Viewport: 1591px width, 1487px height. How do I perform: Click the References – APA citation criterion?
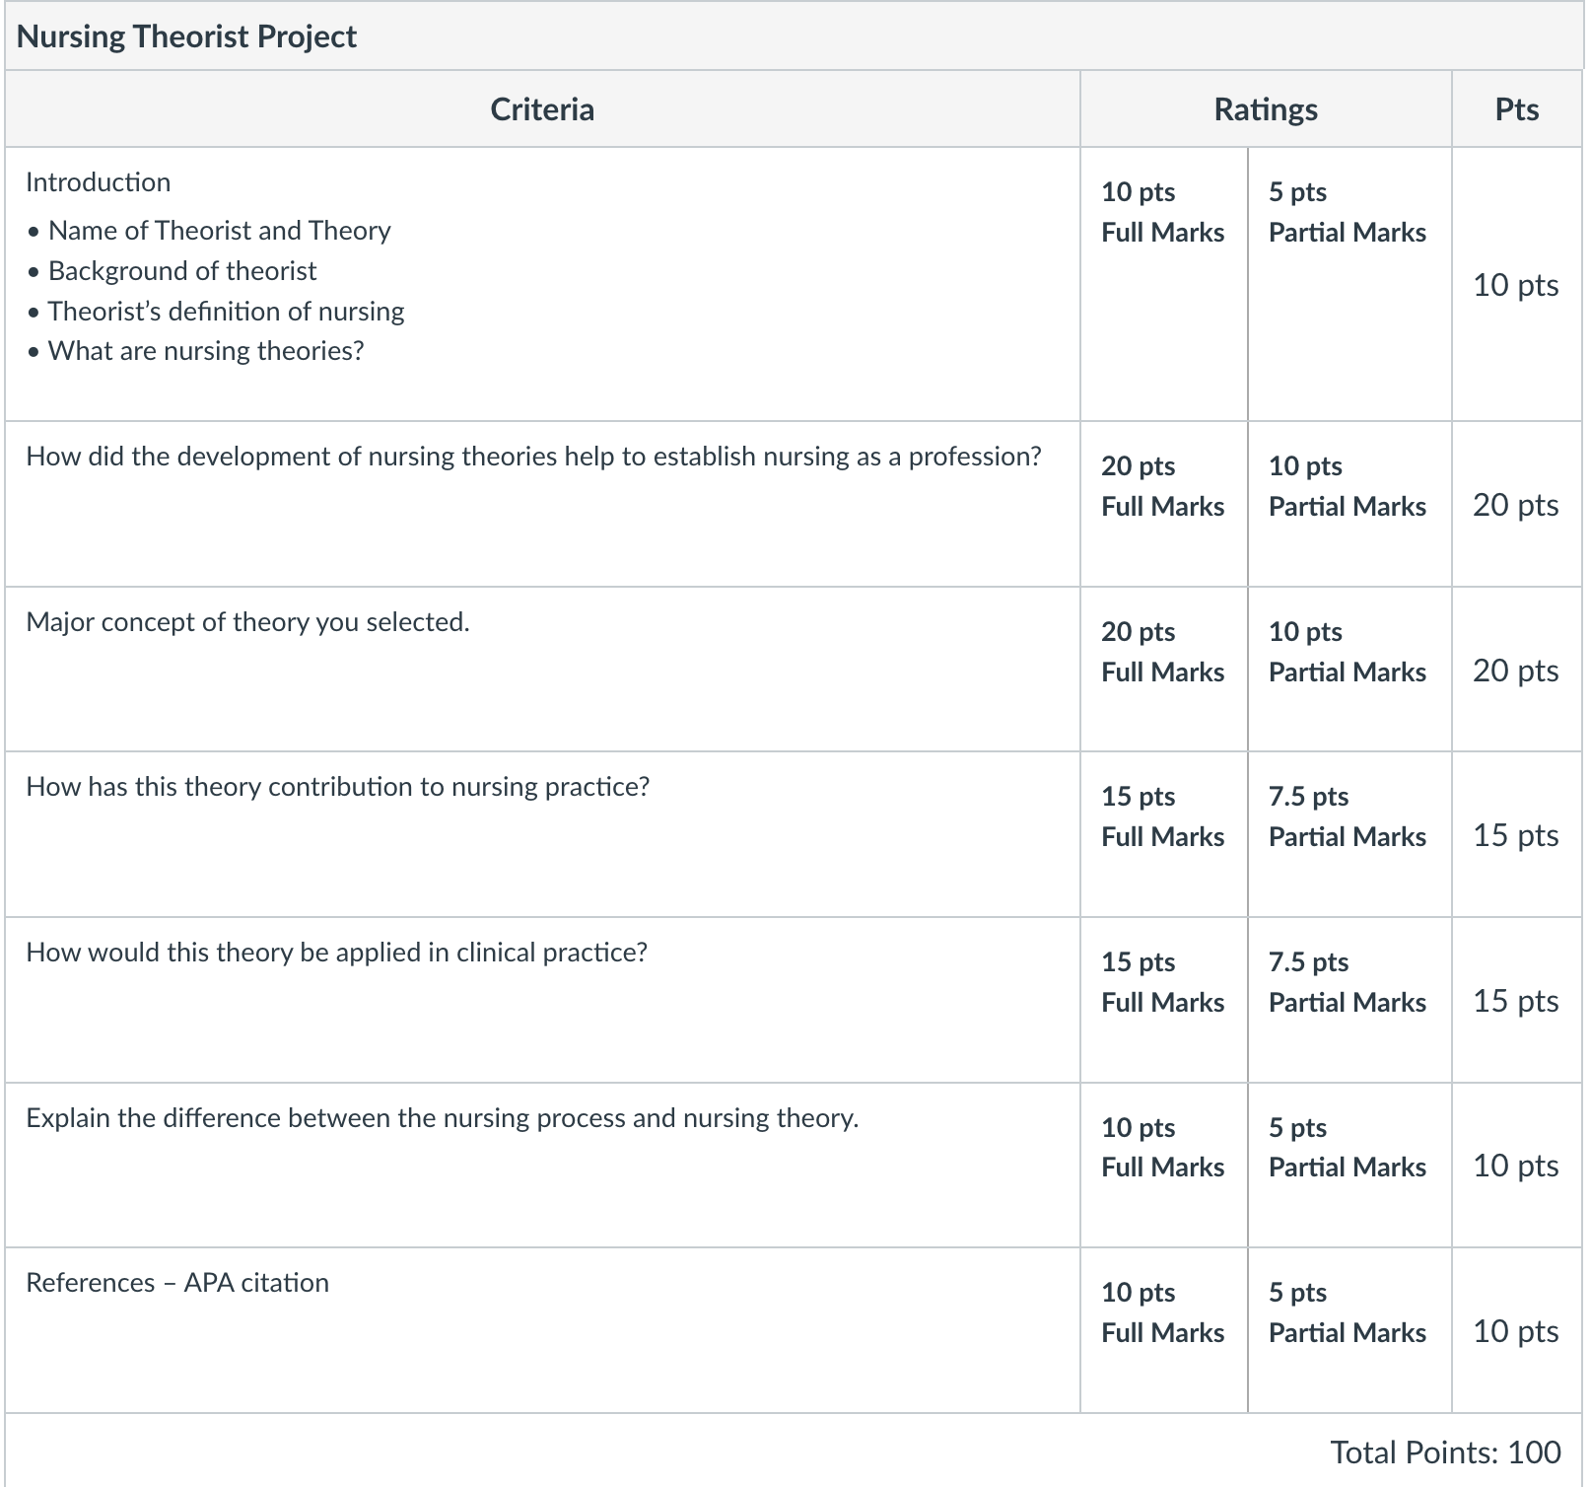177,1282
